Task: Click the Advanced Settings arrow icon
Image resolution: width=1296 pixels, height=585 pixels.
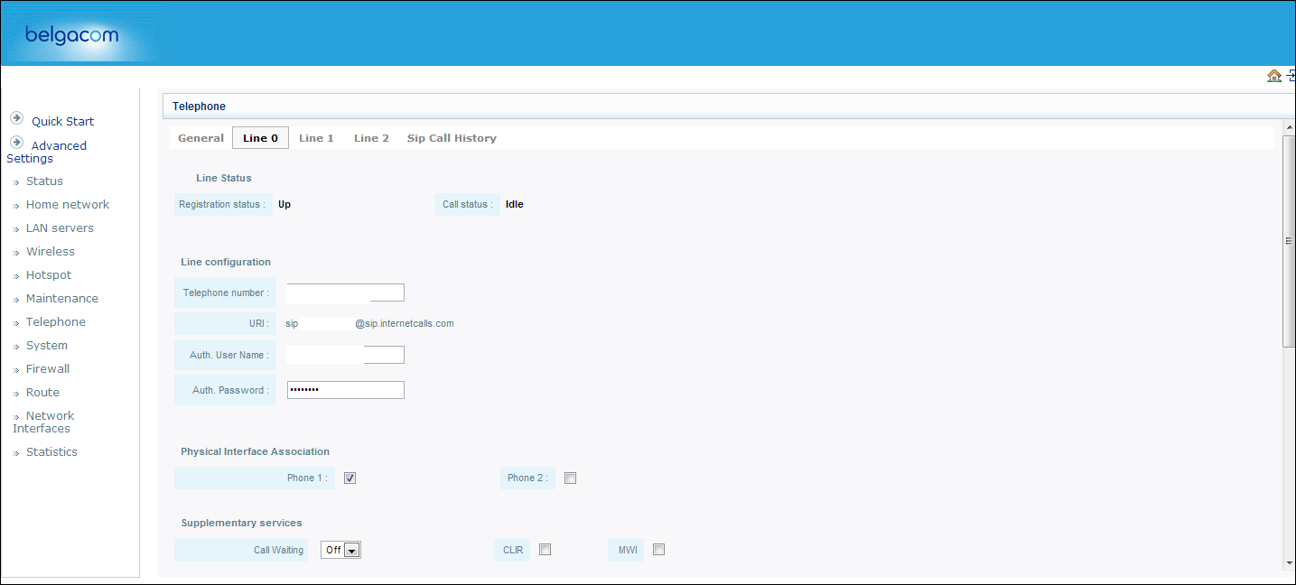Action: point(16,143)
